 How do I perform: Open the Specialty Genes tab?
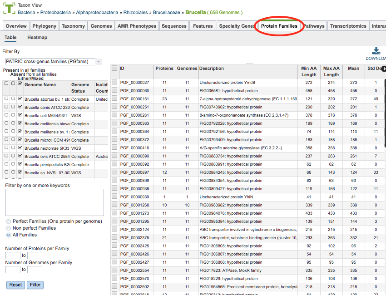[237, 26]
